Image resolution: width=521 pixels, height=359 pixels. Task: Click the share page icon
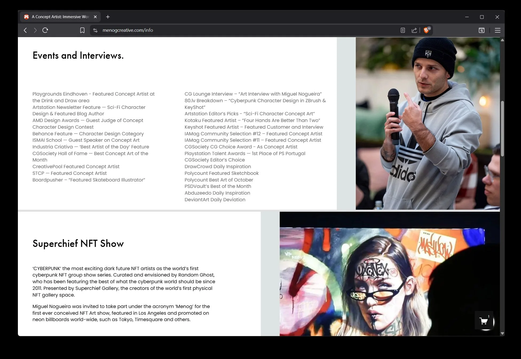coord(414,30)
